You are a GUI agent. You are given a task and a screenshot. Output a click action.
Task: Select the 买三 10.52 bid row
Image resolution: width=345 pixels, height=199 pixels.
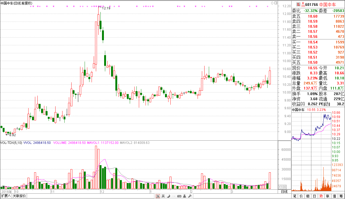pyautogui.click(x=318, y=52)
